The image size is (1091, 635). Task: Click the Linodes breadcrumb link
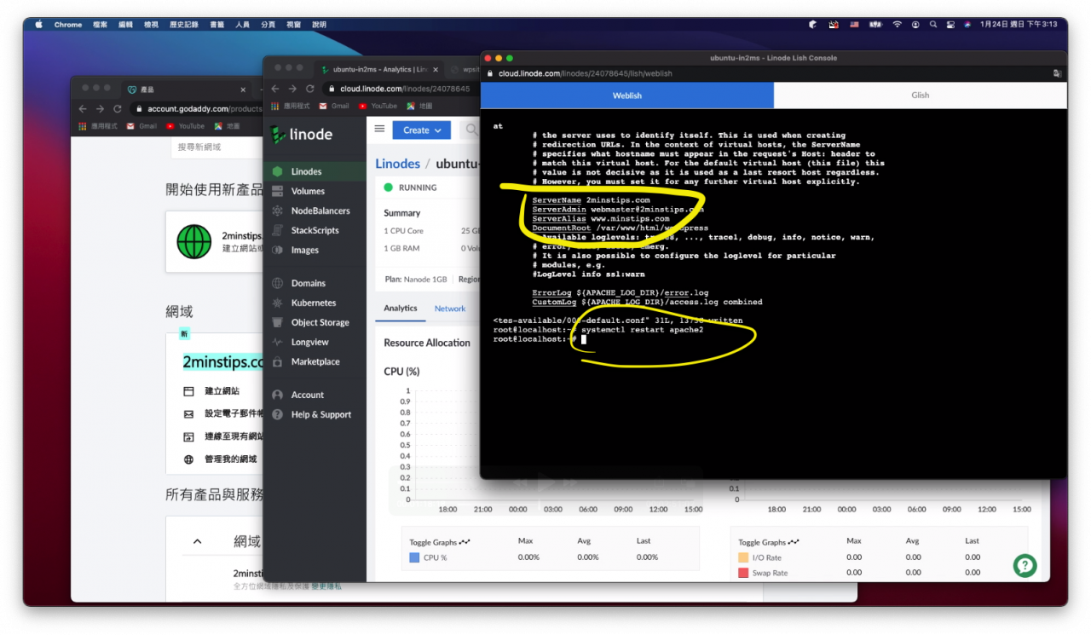[x=398, y=164]
